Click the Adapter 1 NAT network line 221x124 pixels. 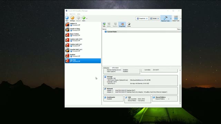[121, 90]
